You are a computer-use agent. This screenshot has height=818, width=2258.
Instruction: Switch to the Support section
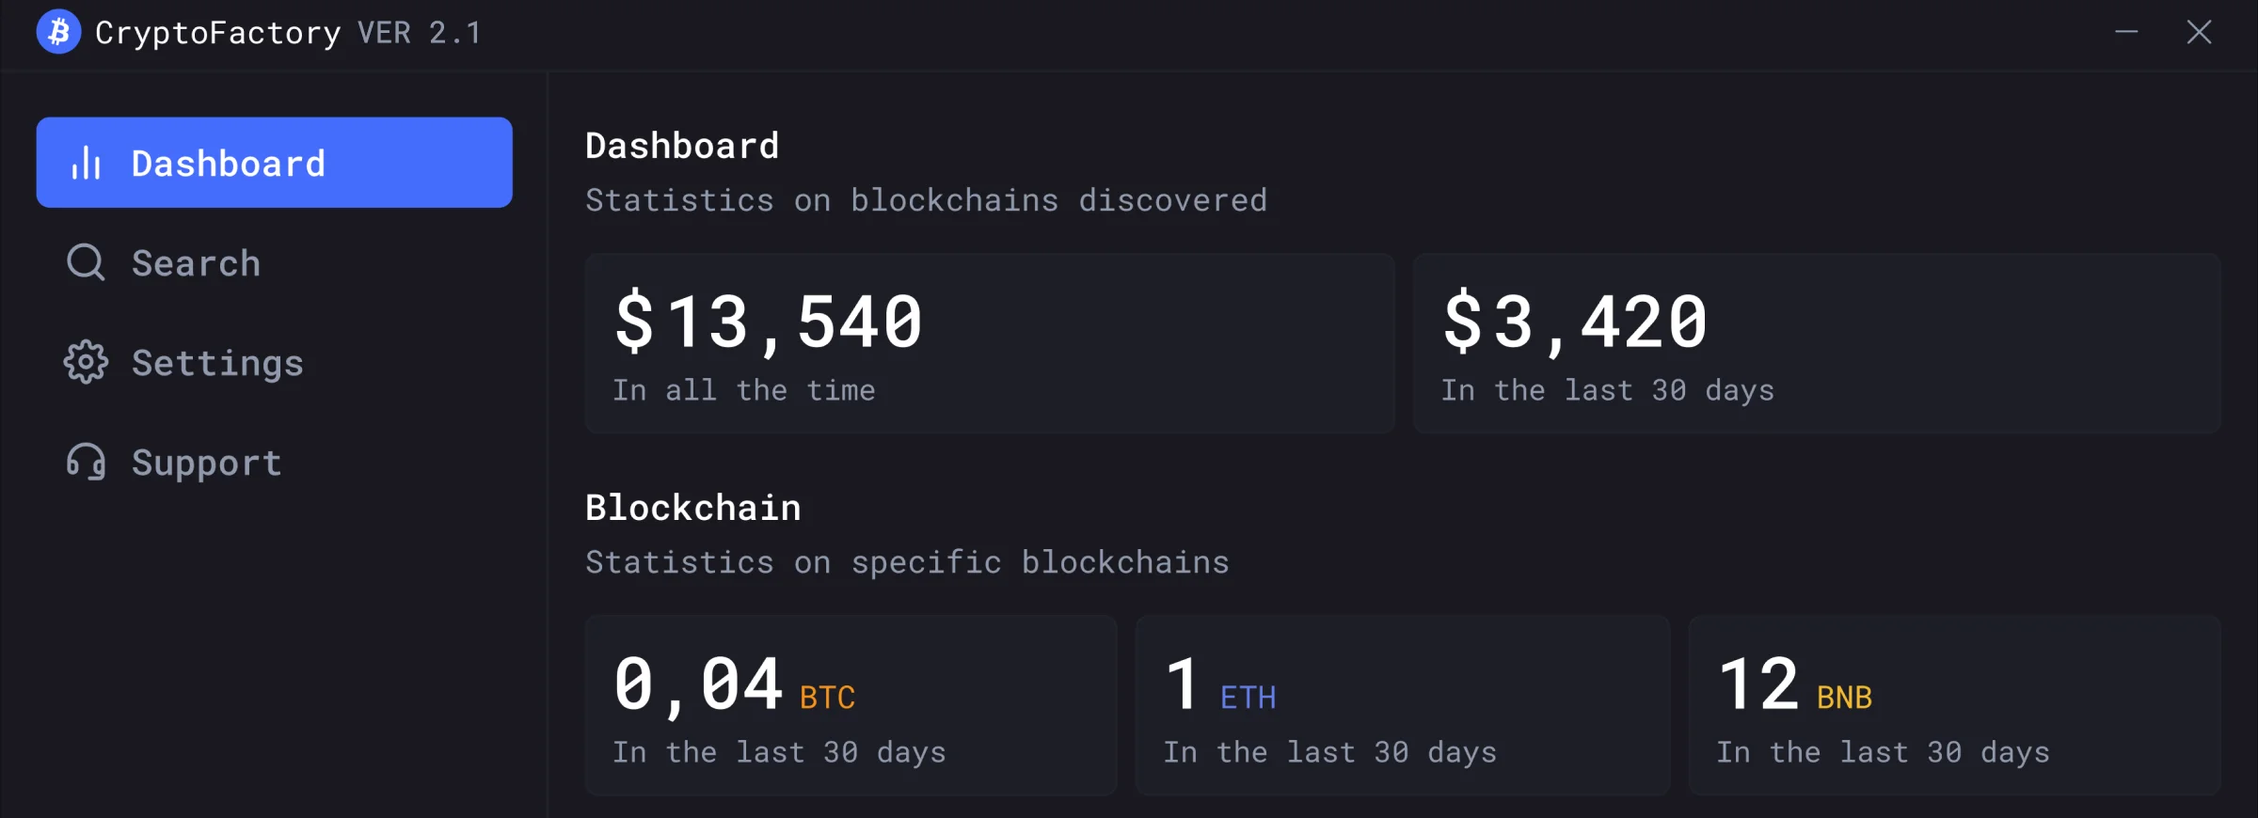tap(206, 462)
